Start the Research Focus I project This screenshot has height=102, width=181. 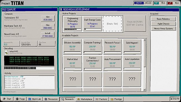(x=112, y=47)
